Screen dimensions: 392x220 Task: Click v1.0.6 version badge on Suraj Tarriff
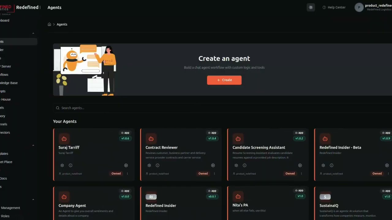[125, 138]
